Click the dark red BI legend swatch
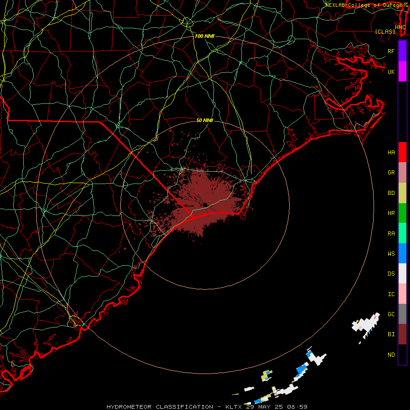The width and height of the screenshot is (410, 410). click(402, 334)
